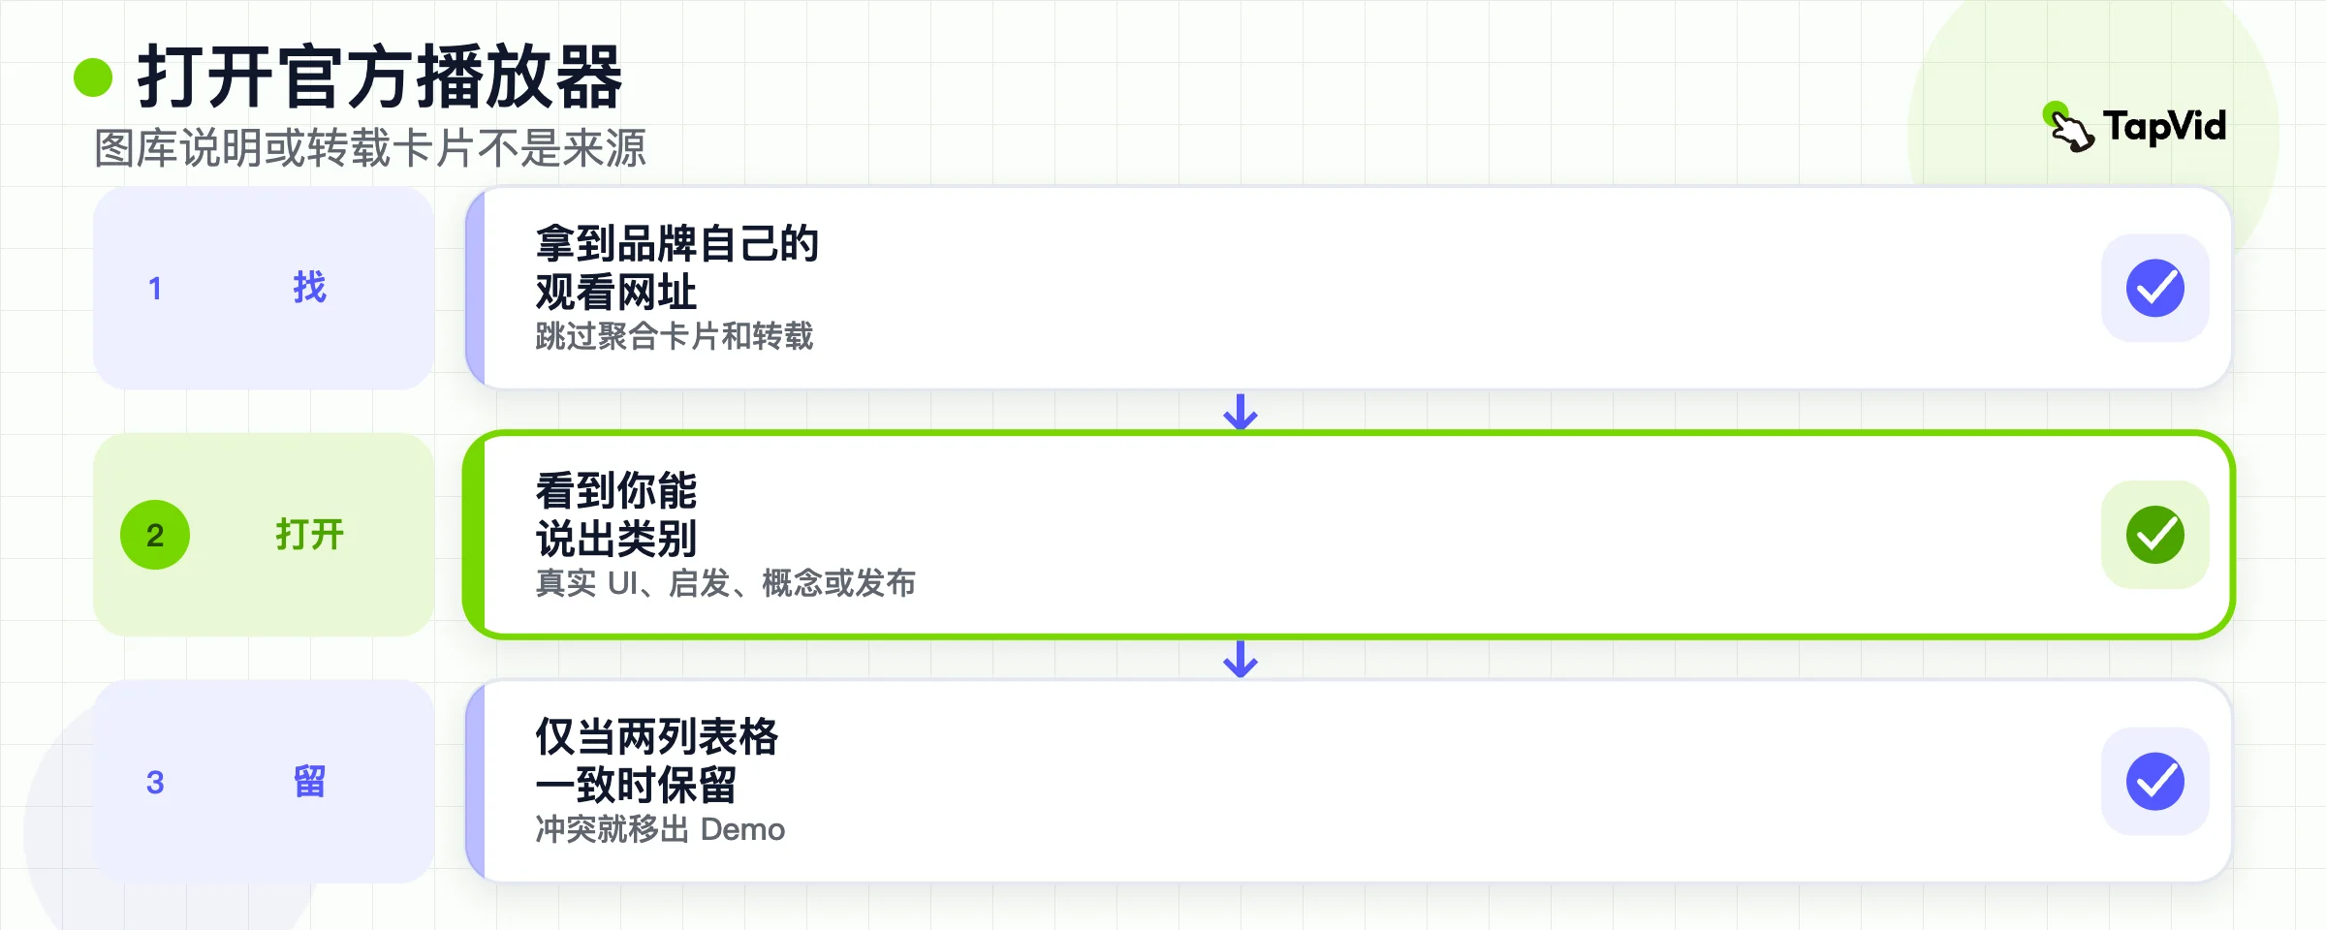Open the 仅当两列表格一致时保留 card

pos(1349,782)
